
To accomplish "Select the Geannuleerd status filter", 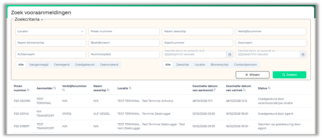I will [109, 65].
